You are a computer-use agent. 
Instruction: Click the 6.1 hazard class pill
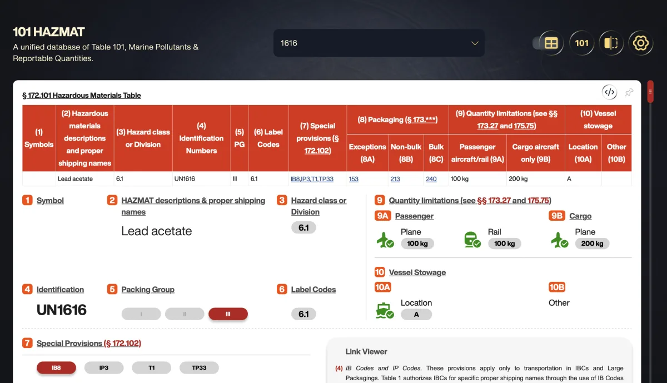coord(303,227)
